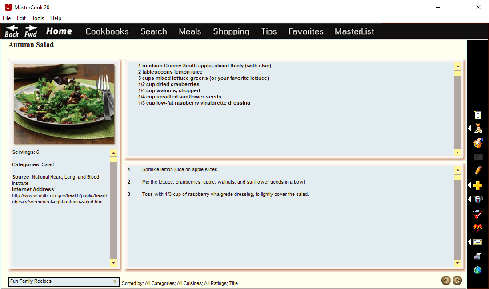Click the Source National Heart, Lung text
This screenshot has width=489, height=289.
pyautogui.click(x=56, y=180)
